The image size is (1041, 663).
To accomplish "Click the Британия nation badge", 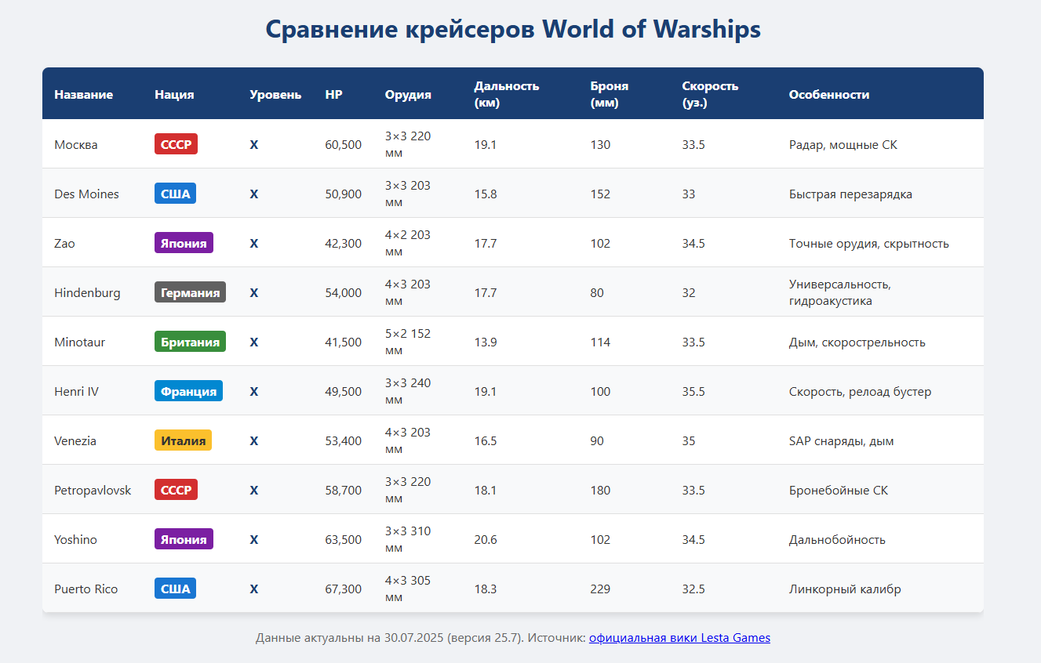I will pos(190,342).
